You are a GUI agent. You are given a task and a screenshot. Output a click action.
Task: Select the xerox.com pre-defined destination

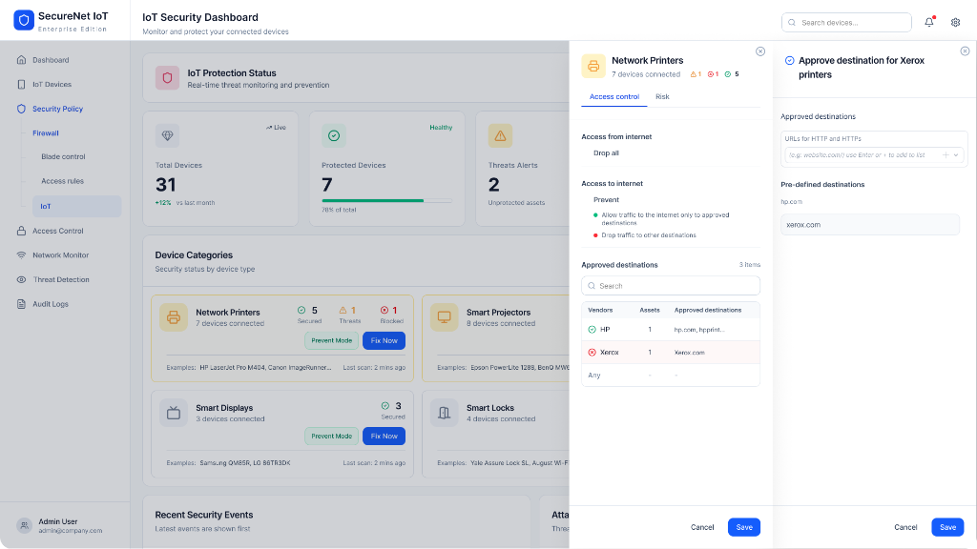coord(870,225)
